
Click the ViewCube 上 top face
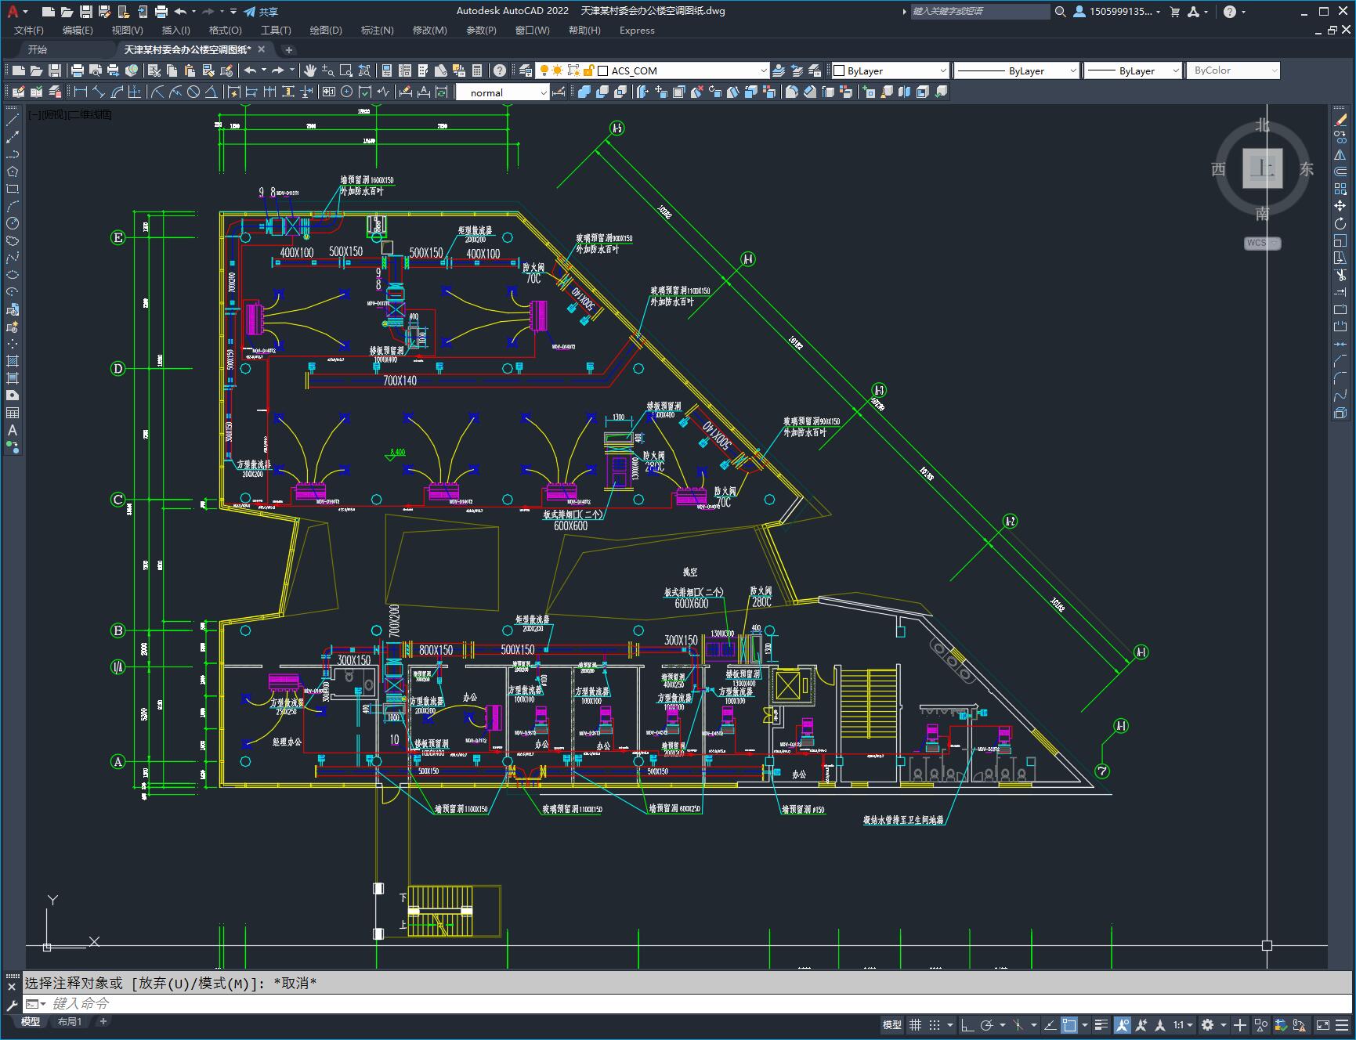click(x=1262, y=168)
